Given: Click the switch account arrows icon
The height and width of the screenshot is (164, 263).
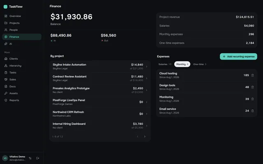Looking at the screenshot, I should pyautogui.click(x=30, y=158).
